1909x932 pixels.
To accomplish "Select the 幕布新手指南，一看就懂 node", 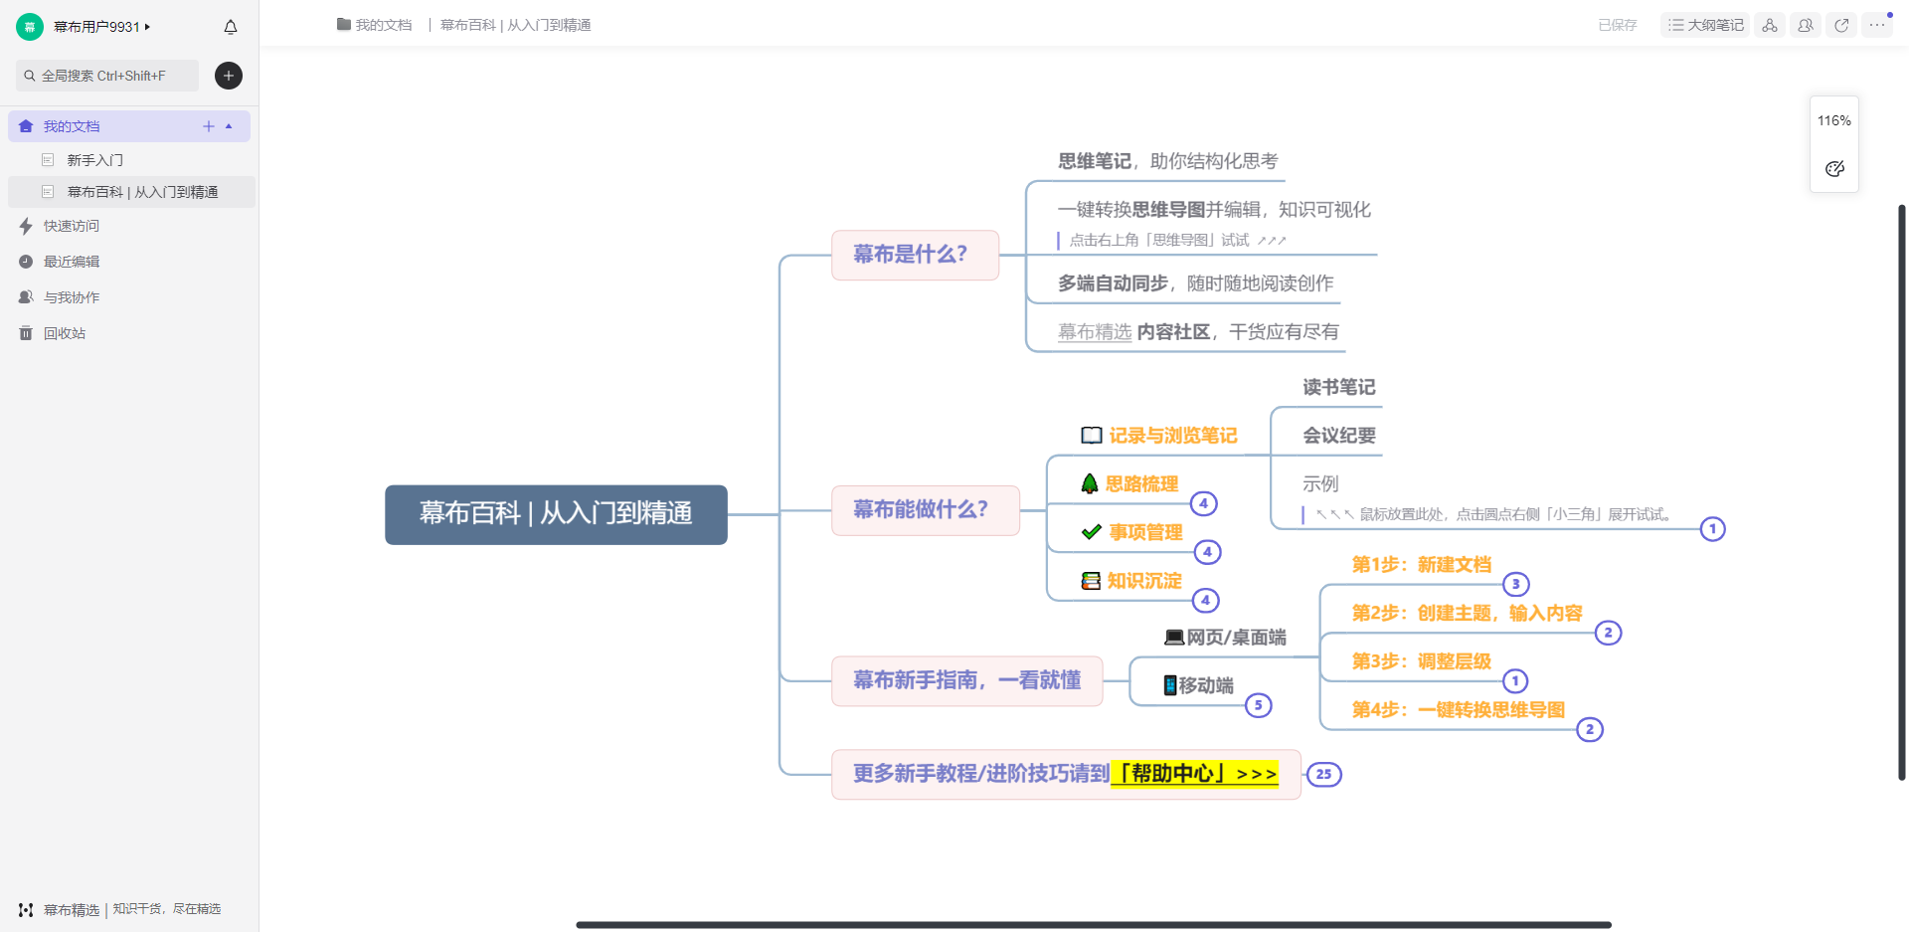I will tap(966, 680).
